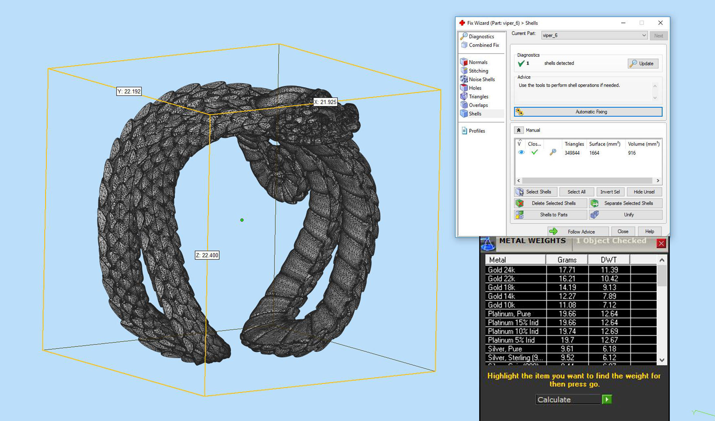715x421 pixels.
Task: Separate Selected Shells
Action: tap(625, 203)
